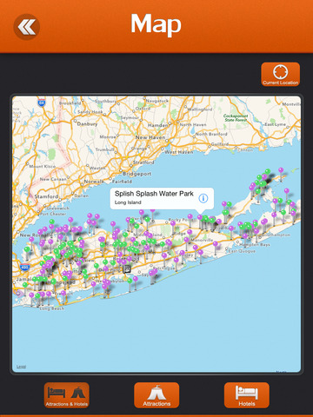313x417 pixels.
Task: Filter map to Hotels only
Action: point(247,395)
